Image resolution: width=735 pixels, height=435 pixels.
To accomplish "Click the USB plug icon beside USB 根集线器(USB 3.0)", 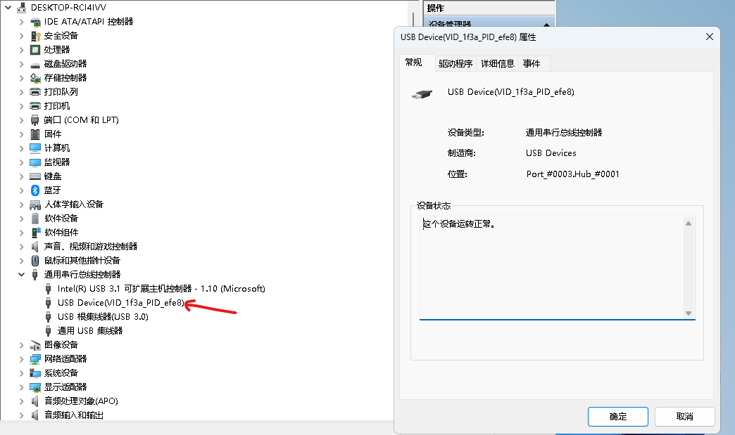I will click(x=48, y=317).
